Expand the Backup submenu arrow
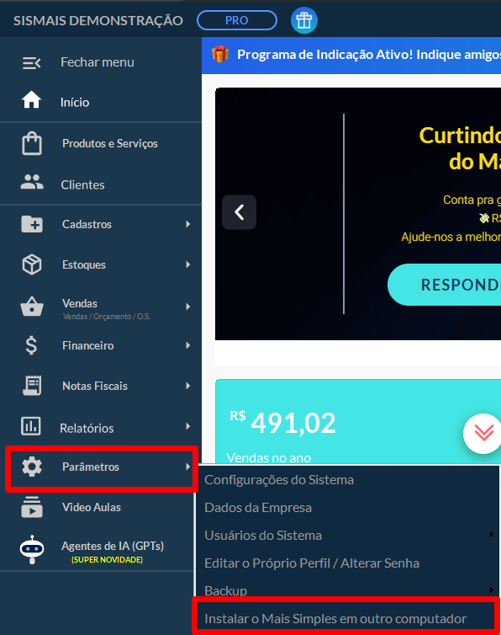The width and height of the screenshot is (501, 635). pyautogui.click(x=491, y=590)
